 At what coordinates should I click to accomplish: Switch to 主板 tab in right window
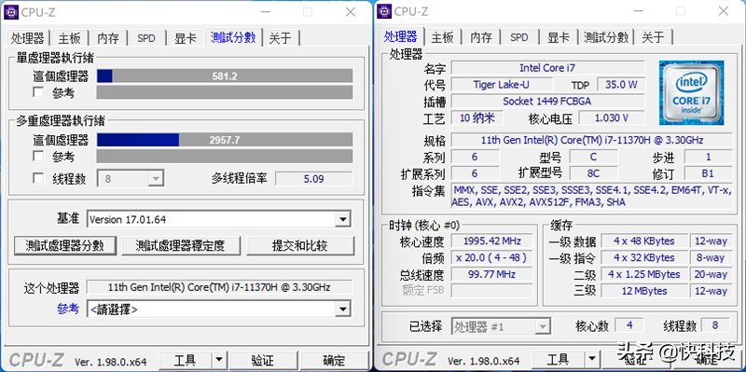coord(442,37)
